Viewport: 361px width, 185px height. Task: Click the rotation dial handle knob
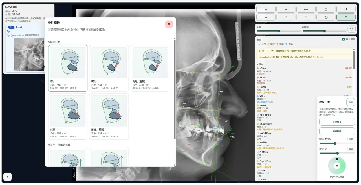[x=337, y=159]
